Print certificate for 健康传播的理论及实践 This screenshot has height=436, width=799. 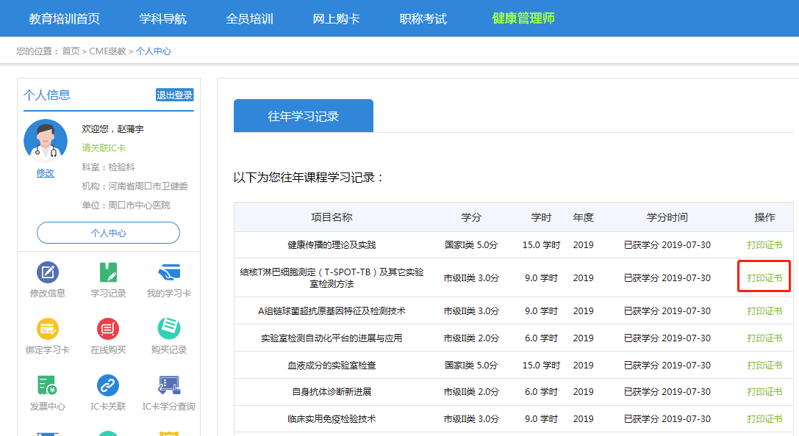point(764,244)
